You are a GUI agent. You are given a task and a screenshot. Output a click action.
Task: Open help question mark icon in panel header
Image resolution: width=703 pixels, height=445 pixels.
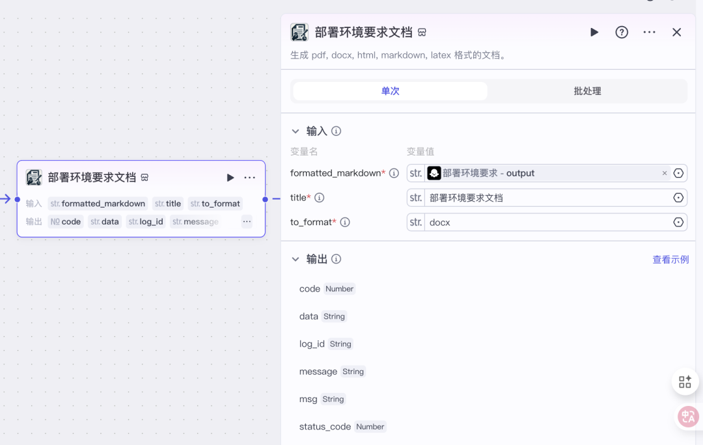622,33
